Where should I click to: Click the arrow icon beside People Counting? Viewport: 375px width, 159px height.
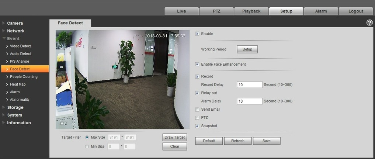tap(7, 77)
